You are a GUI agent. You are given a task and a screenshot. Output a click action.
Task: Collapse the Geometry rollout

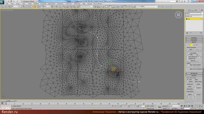click(194, 75)
